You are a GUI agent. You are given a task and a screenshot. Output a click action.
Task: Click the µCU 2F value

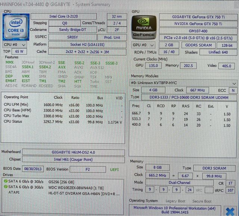(x=117, y=30)
